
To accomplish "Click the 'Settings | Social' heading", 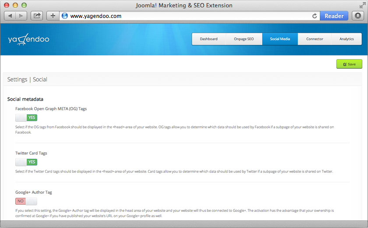I will (27, 80).
